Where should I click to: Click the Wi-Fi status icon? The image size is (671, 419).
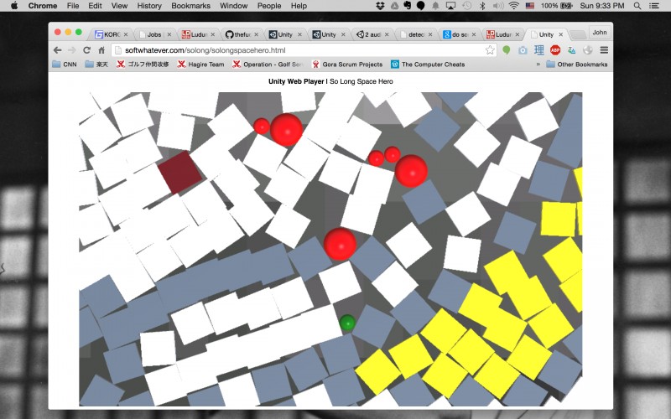(x=514, y=6)
